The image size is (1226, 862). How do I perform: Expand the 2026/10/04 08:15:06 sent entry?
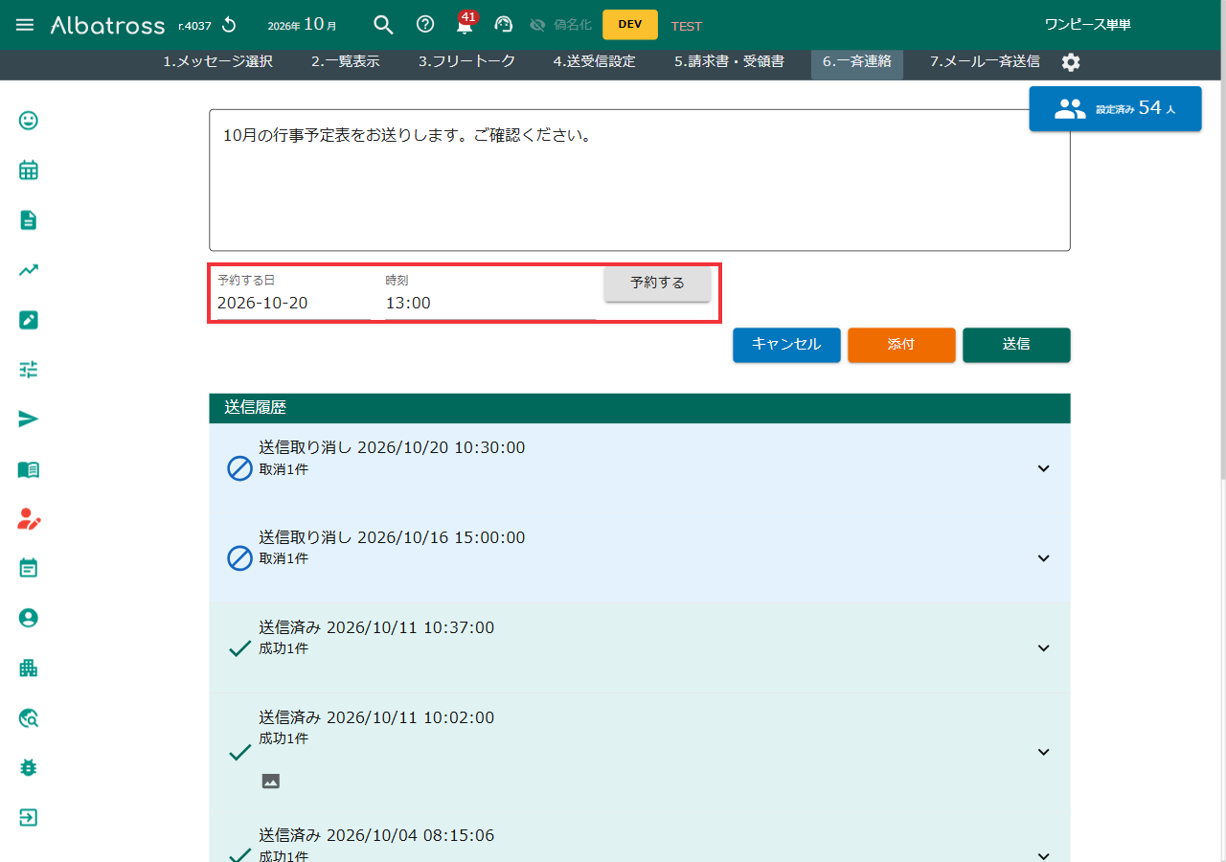pos(1044,855)
